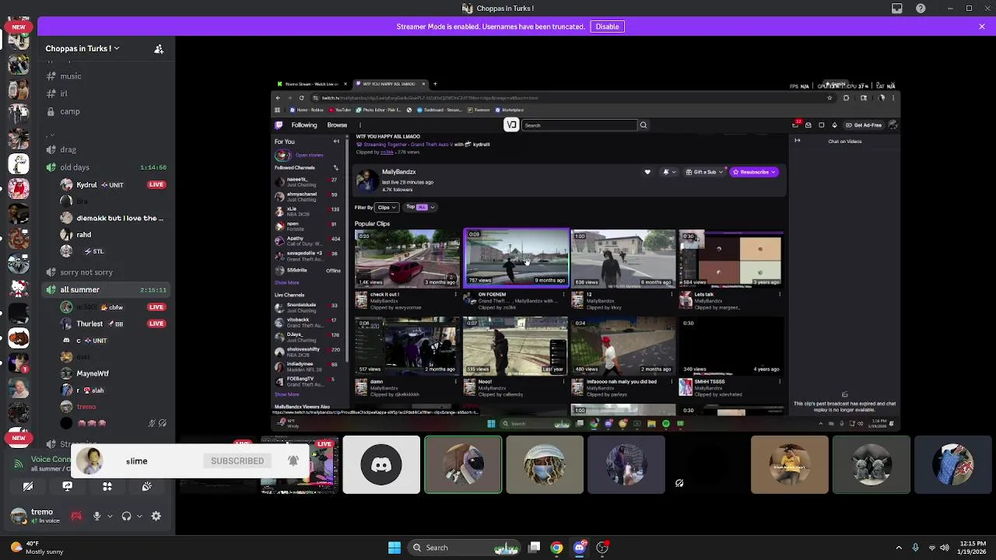Dismiss the Streamer Mode banner
This screenshot has height=560, width=996.
click(982, 26)
